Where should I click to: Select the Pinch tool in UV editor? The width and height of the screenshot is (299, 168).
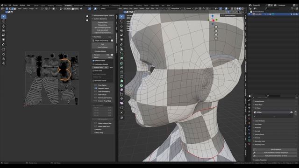click(3, 63)
